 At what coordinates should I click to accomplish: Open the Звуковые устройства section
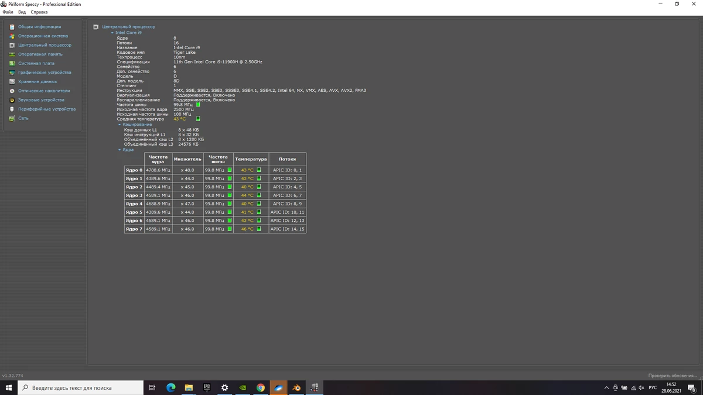click(41, 100)
